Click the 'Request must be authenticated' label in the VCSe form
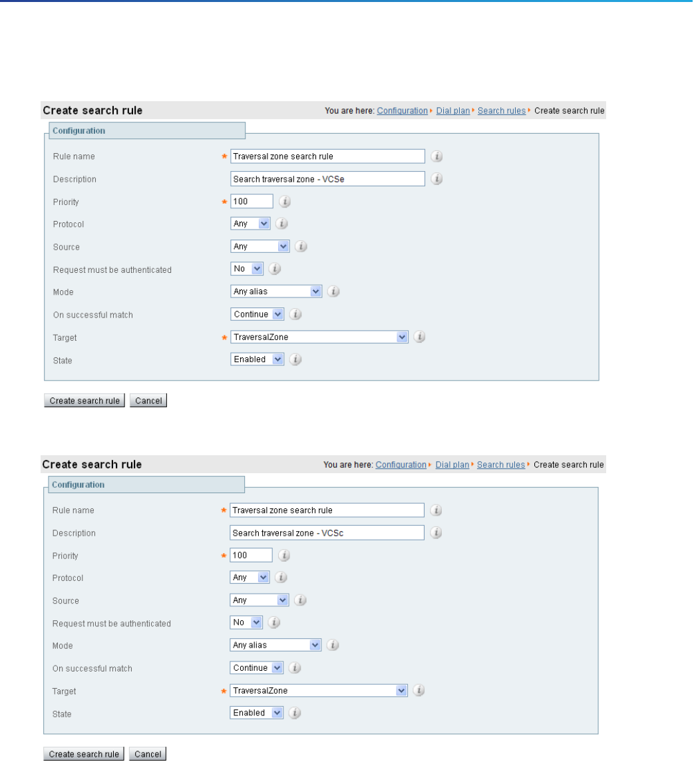694x762 pixels. [112, 270]
